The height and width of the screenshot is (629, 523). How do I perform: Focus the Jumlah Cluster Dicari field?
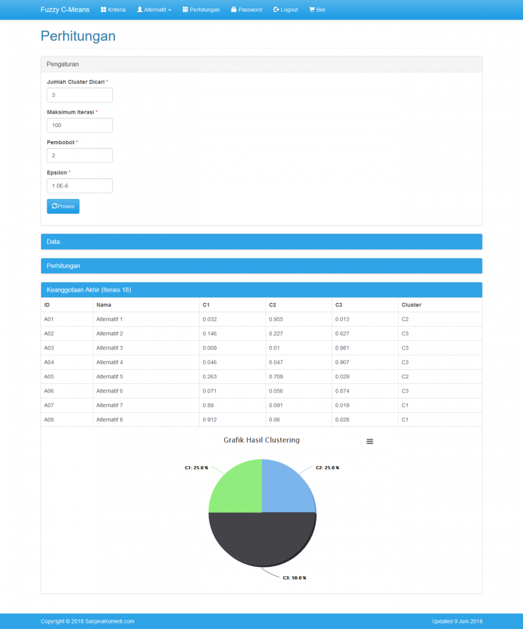(x=80, y=95)
